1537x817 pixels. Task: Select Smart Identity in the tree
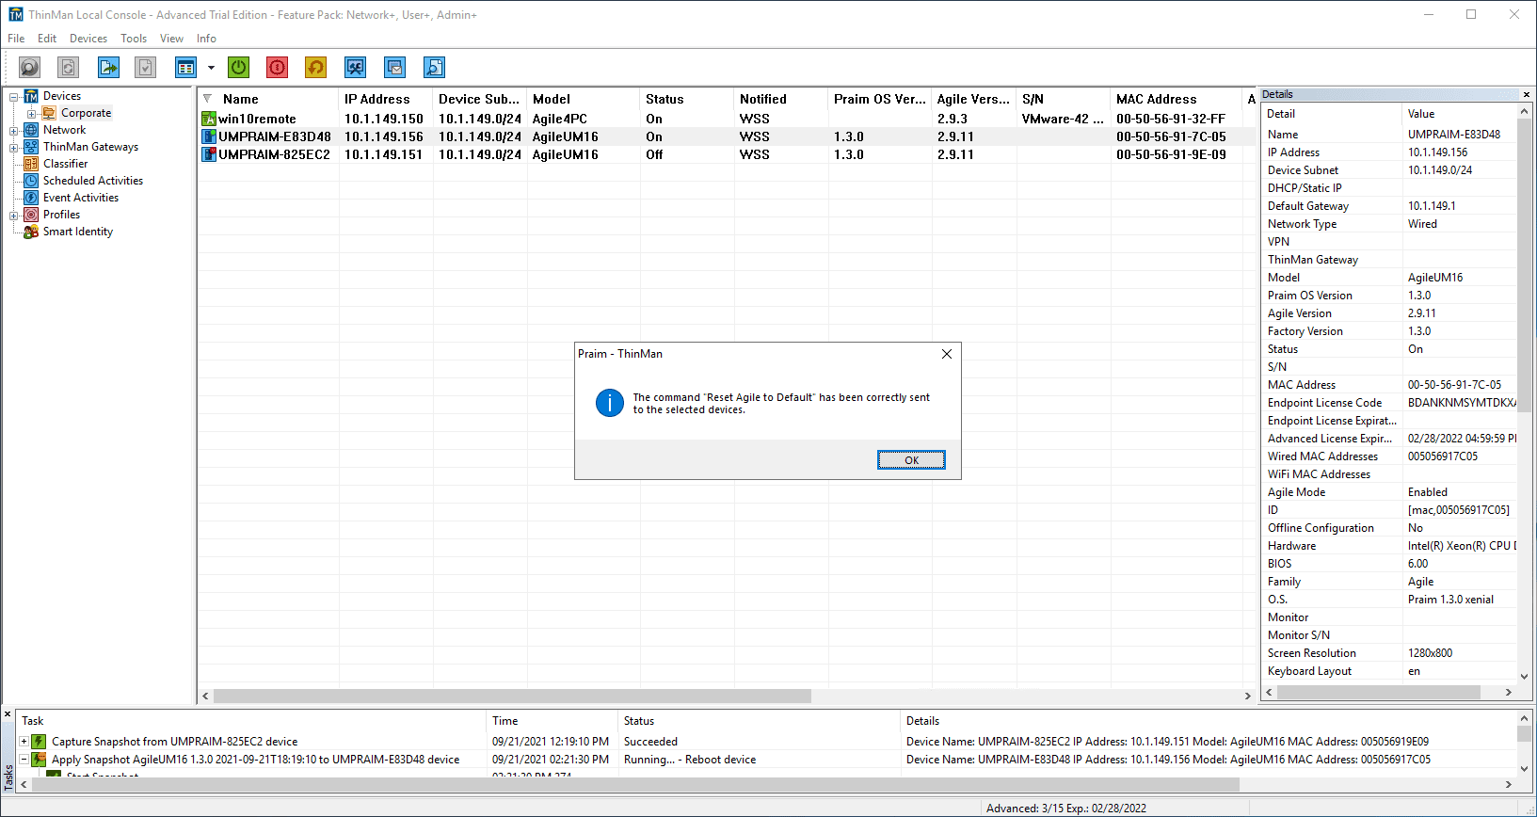(x=78, y=232)
